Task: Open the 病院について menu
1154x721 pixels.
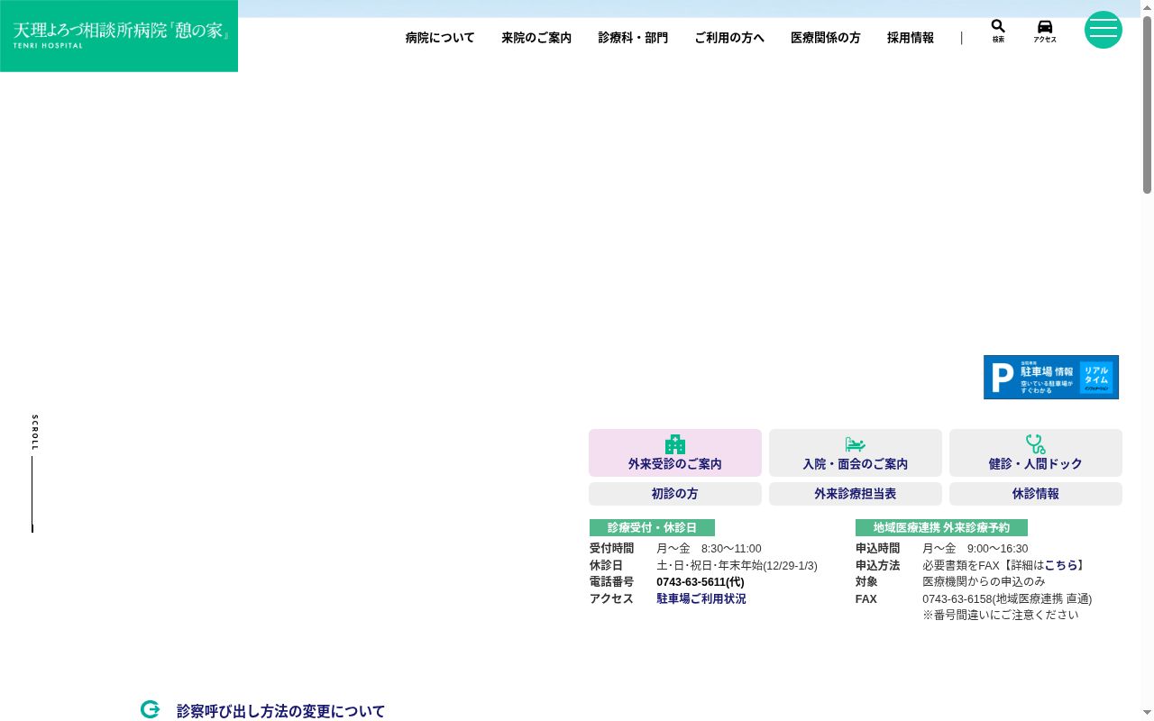Action: (x=440, y=38)
